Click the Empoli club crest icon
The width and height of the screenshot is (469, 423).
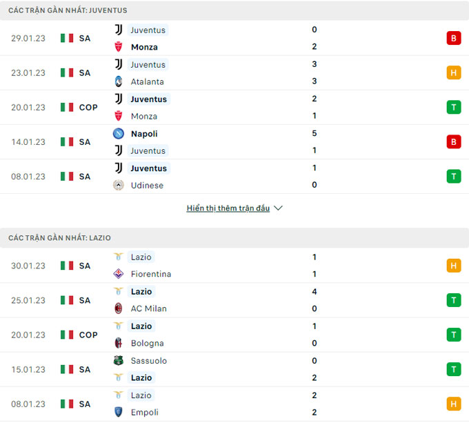pos(119,412)
